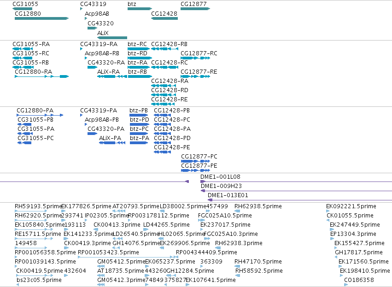Select the CG12880 gene label
392x287 pixels.
pos(28,13)
